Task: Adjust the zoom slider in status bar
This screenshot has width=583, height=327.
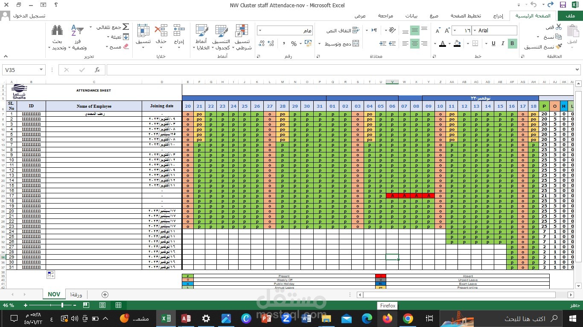Action: tap(63, 305)
